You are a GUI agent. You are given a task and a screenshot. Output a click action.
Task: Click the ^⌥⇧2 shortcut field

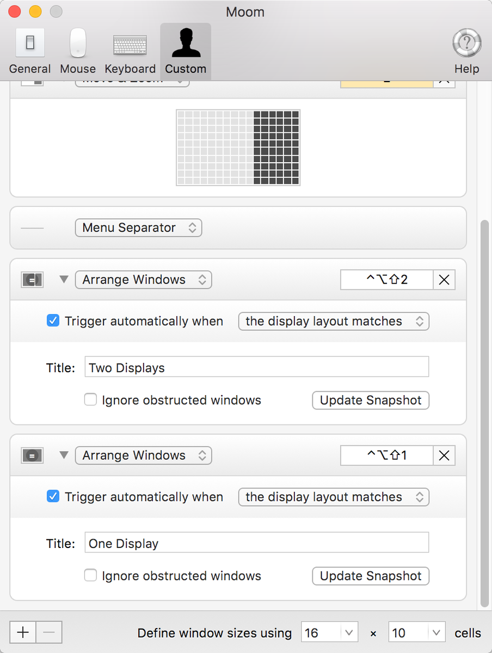tap(387, 280)
